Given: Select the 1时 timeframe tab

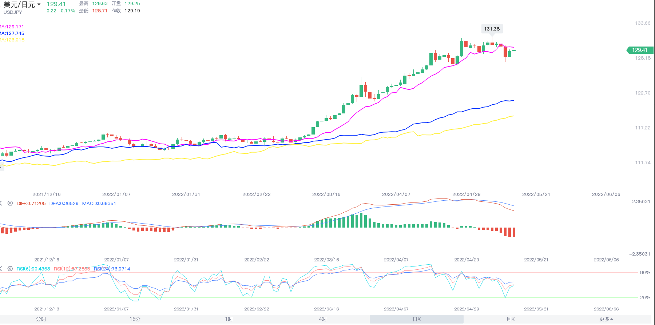Looking at the screenshot, I should (229, 319).
